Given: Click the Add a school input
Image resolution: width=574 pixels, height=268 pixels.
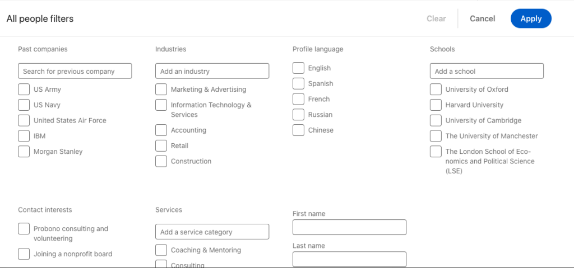Looking at the screenshot, I should tap(487, 71).
